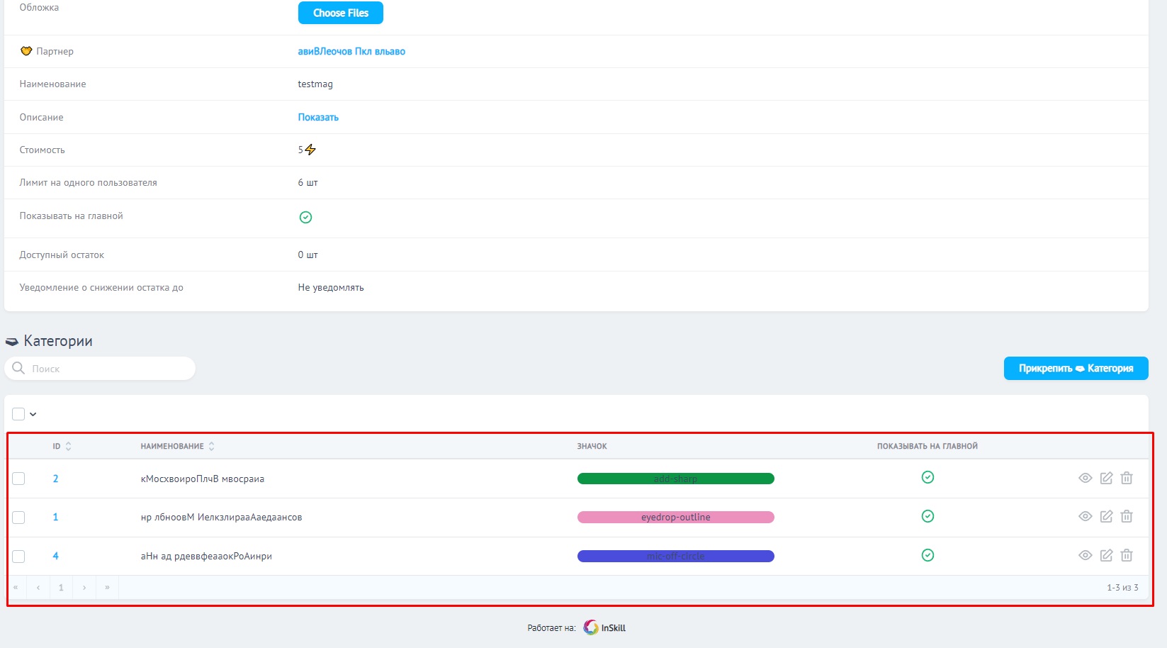Check the checkbox for category ID 2
The width and height of the screenshot is (1167, 648).
click(18, 479)
